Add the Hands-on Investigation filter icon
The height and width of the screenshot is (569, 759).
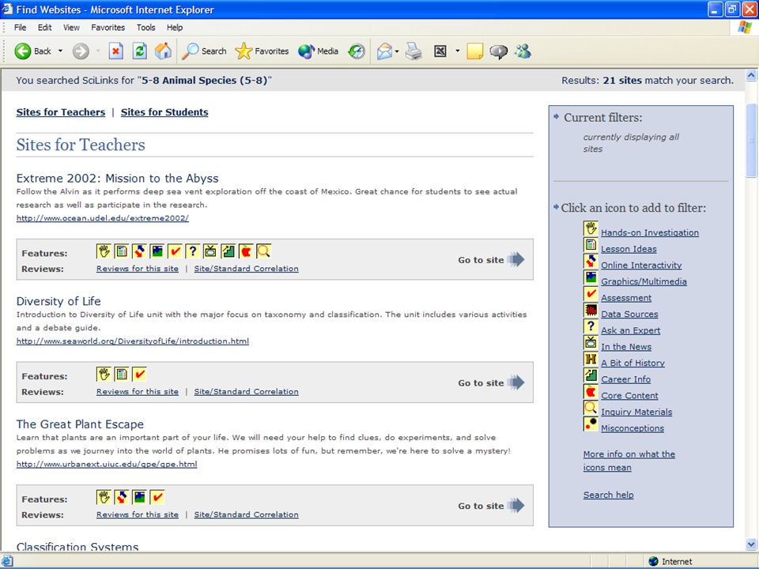591,228
